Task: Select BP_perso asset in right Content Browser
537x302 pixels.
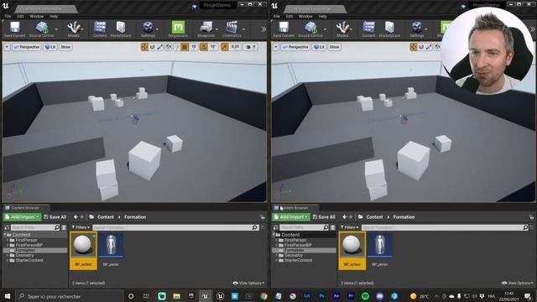Action: click(380, 251)
